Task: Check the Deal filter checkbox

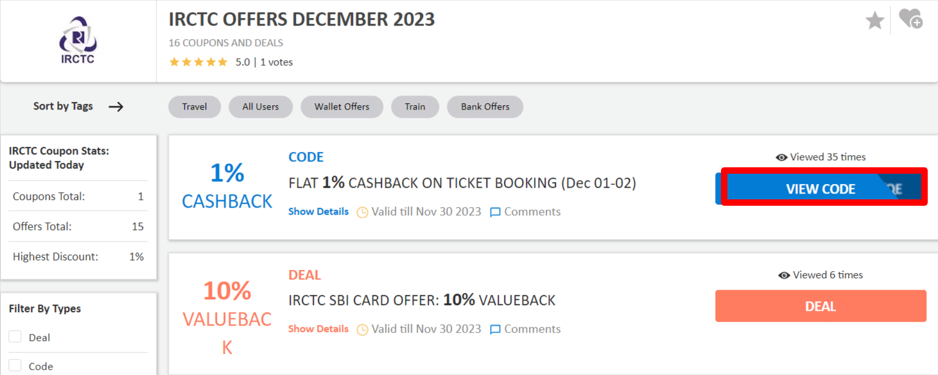Action: point(14,337)
